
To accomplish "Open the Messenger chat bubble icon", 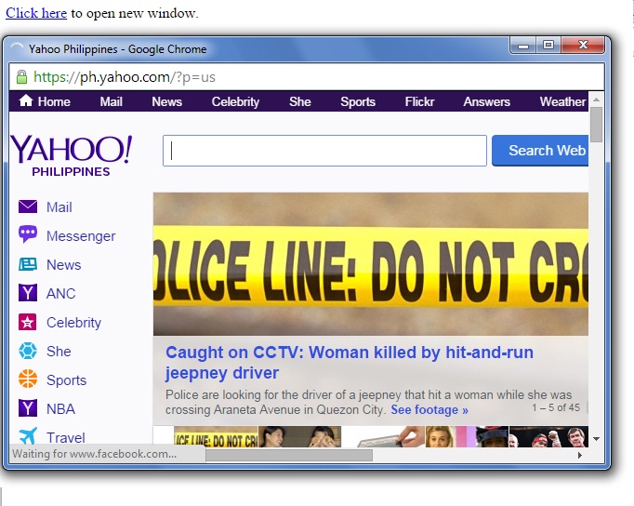I will (28, 235).
